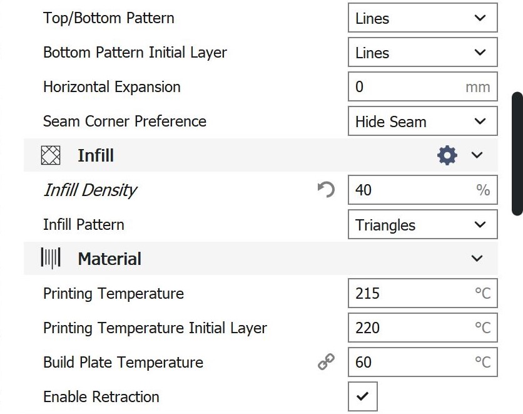Click the Build Plate Temperature field
This screenshot has height=414, width=523.
(407, 362)
